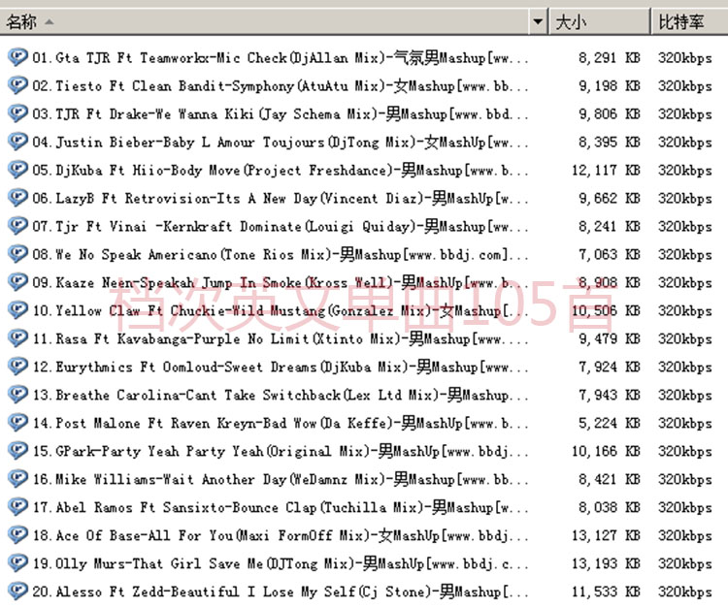Click the size value 10,166 KB

[x=606, y=451]
